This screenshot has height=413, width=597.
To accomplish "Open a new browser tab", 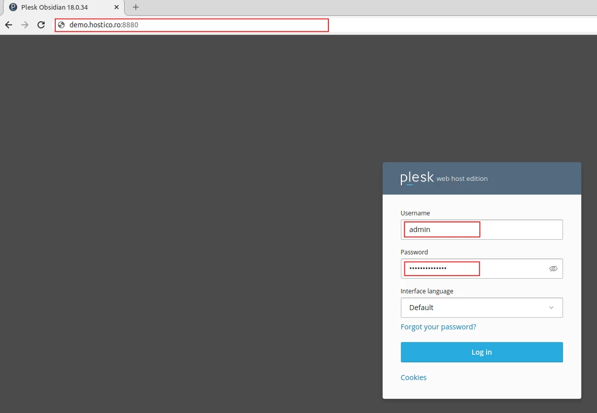I will (x=135, y=7).
